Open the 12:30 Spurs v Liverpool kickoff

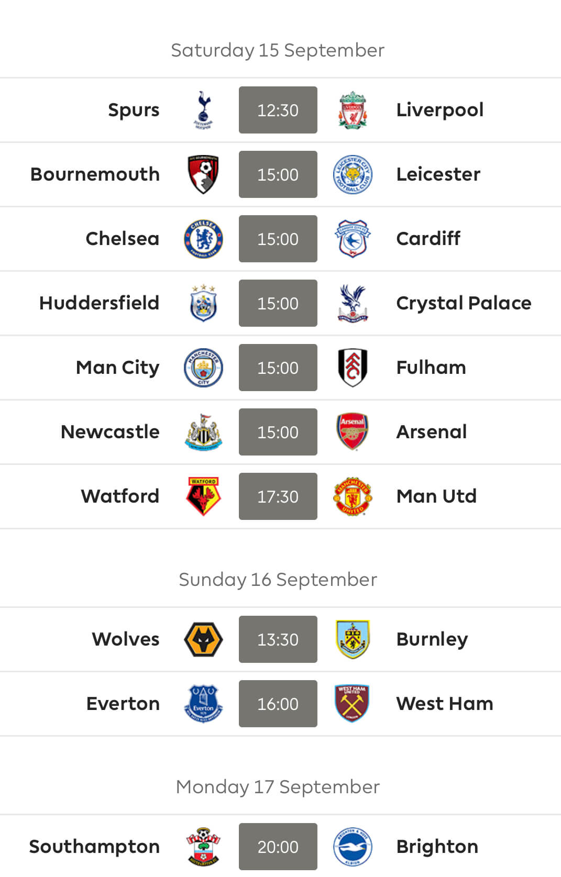pos(278,110)
